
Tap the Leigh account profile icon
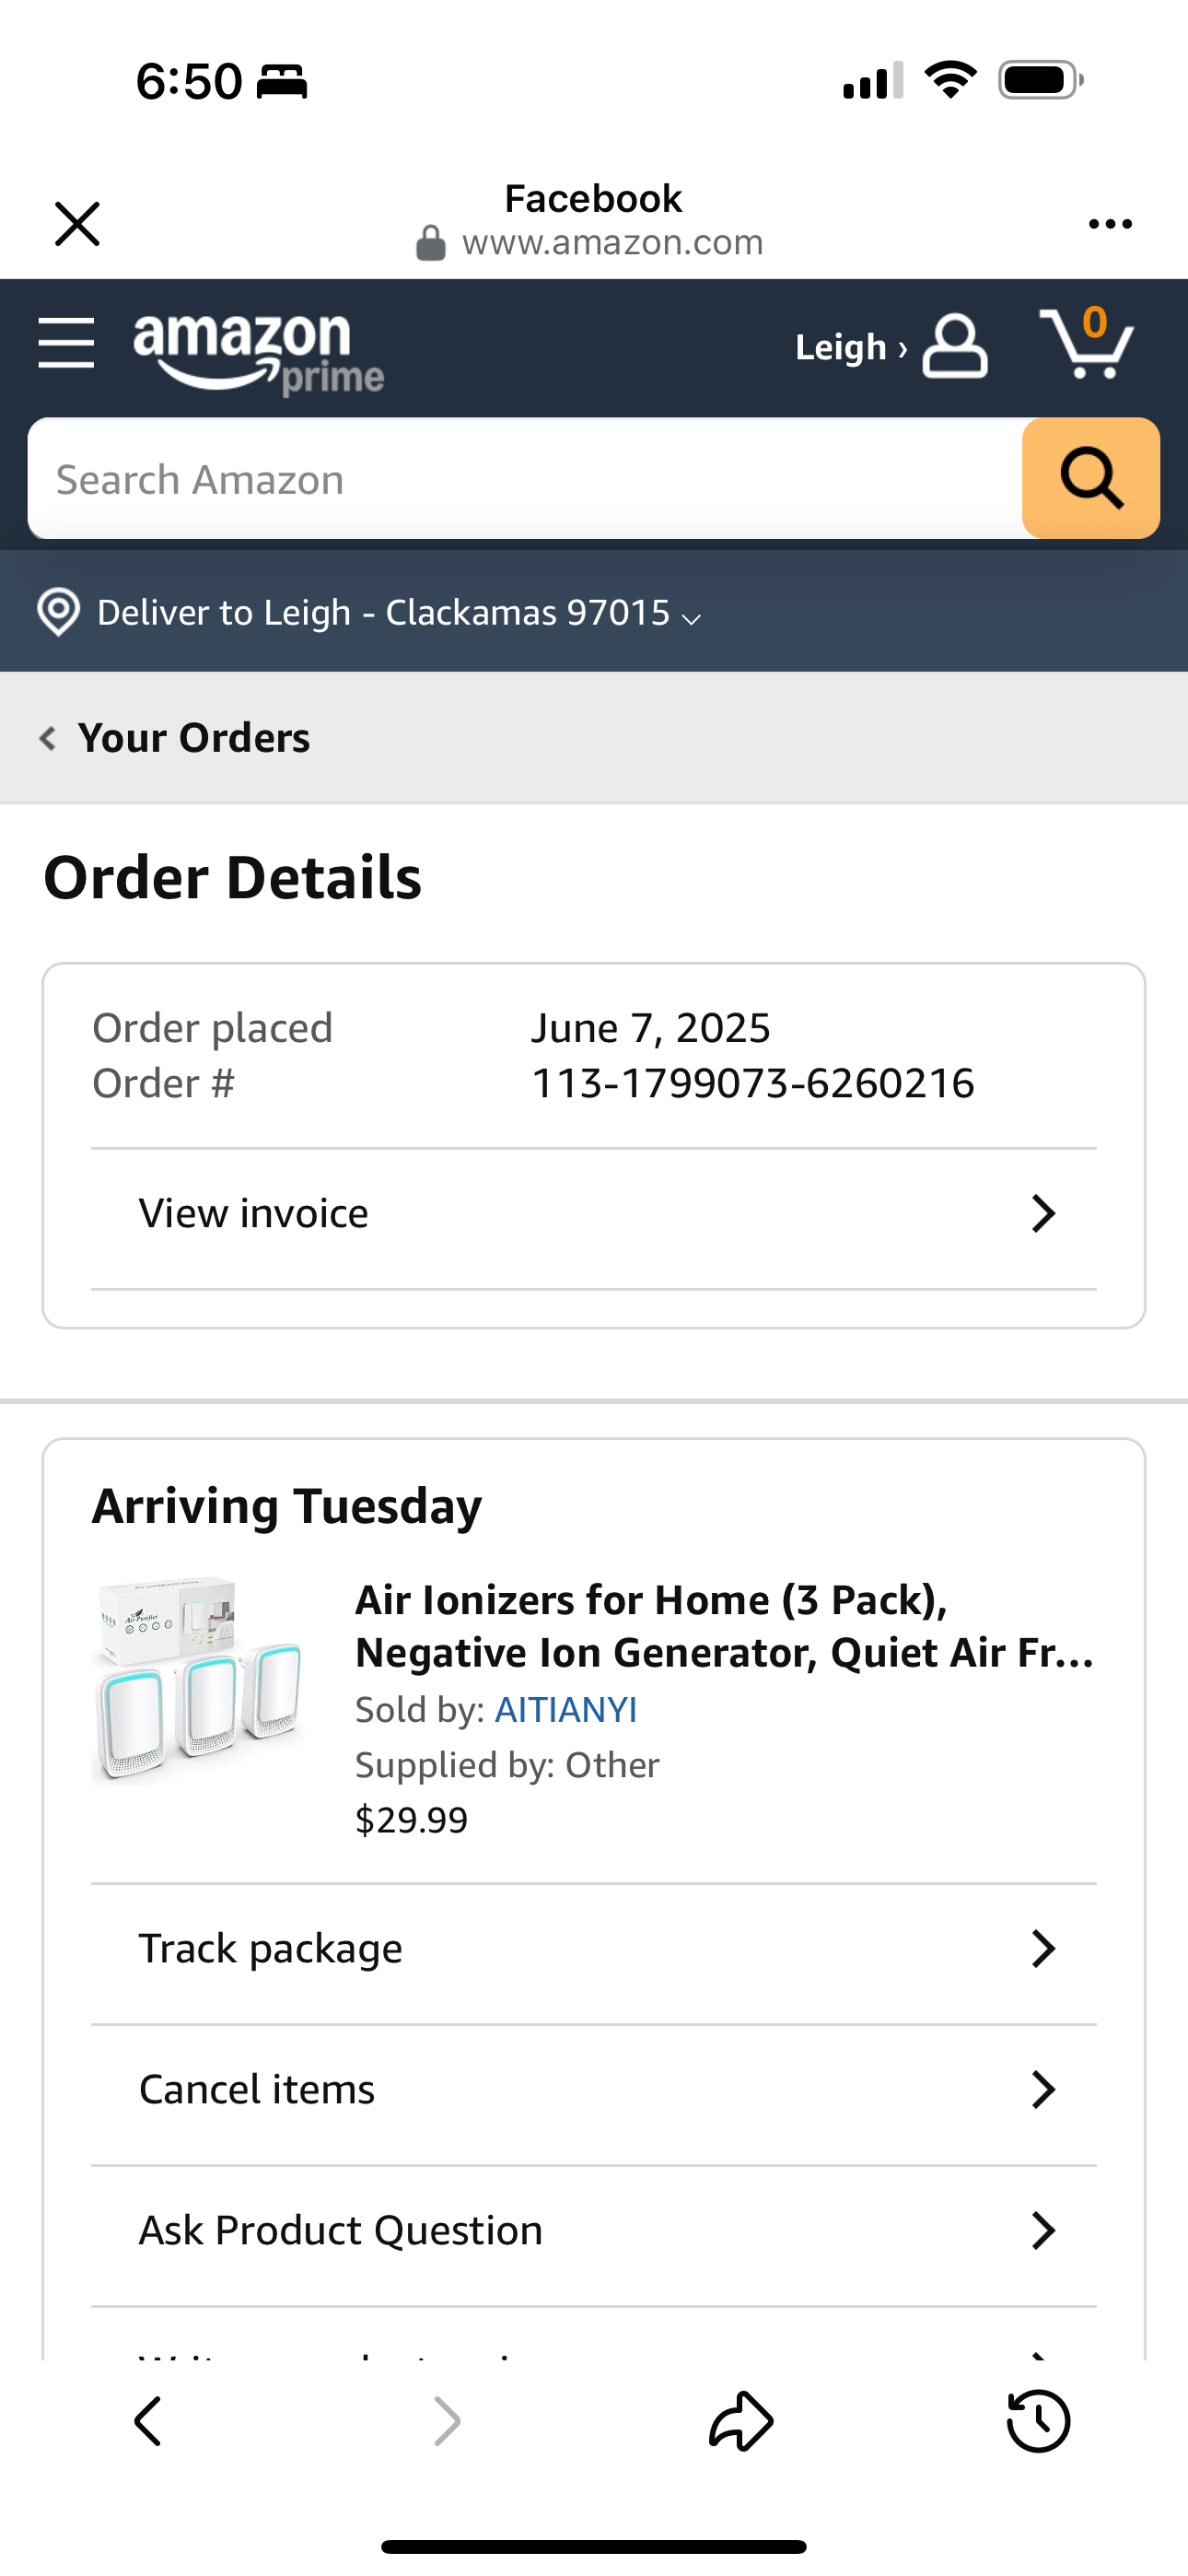coord(954,347)
